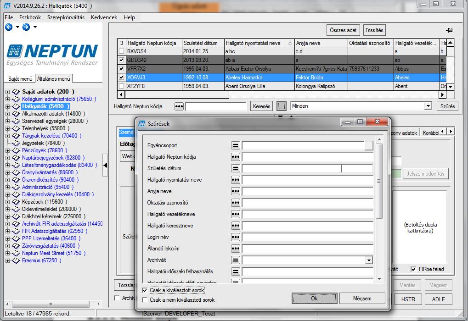
Task: Click the dots operator for Állandó lakcím
Action: tap(236, 249)
